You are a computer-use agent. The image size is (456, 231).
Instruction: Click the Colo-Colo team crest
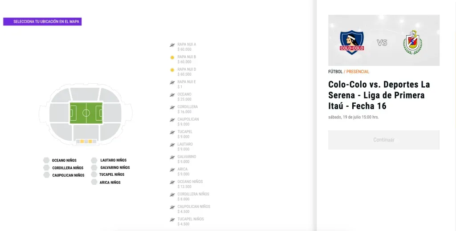[352, 43]
